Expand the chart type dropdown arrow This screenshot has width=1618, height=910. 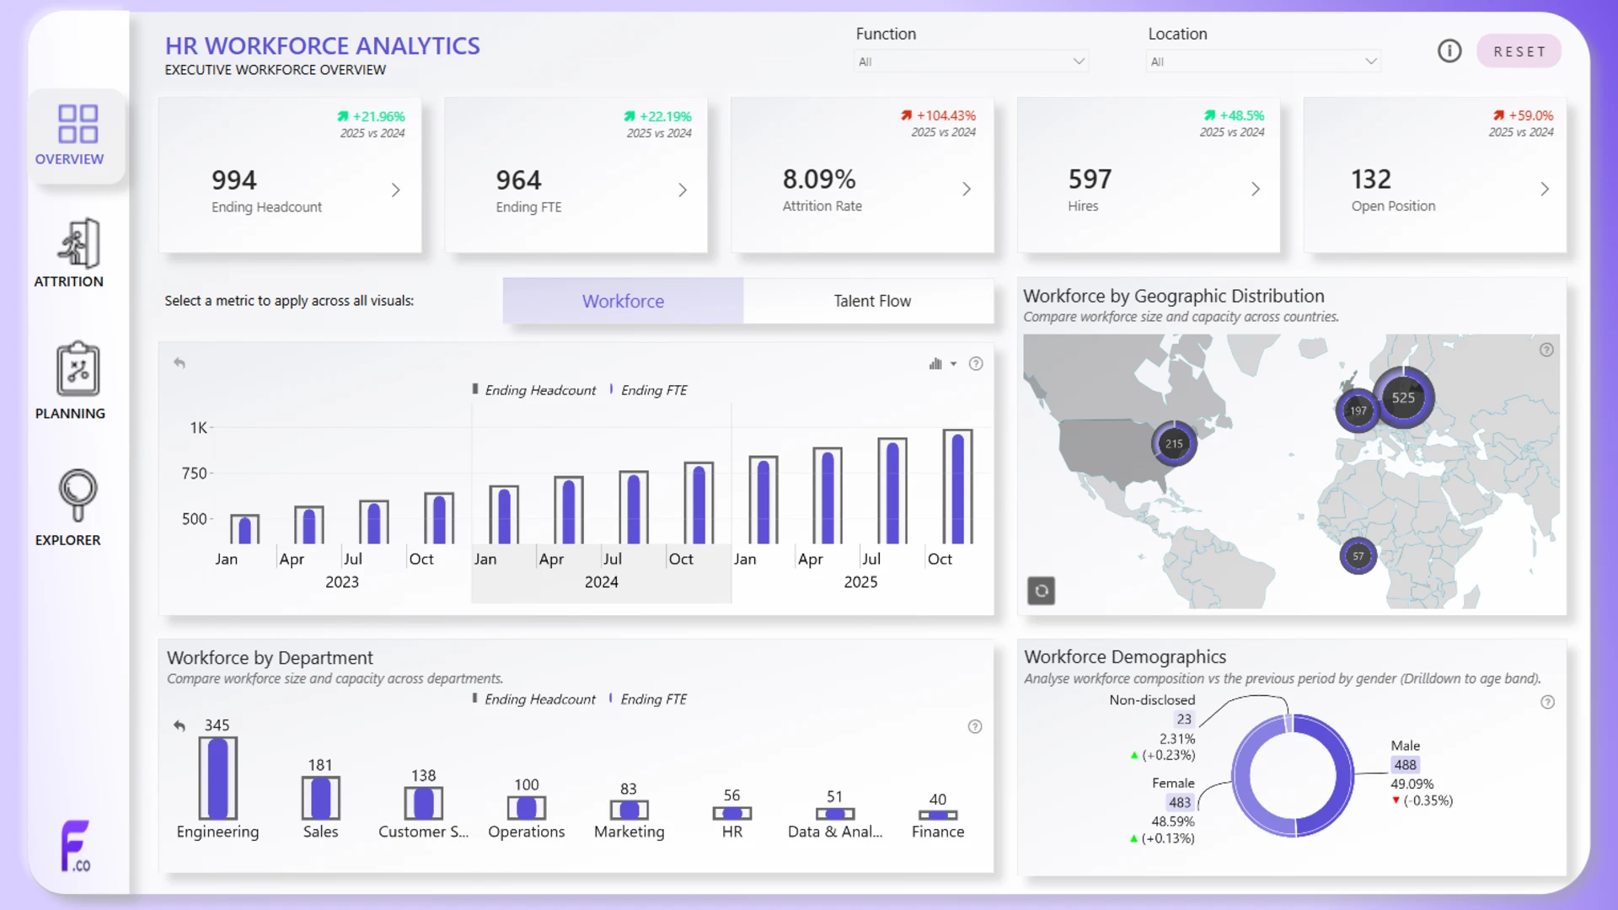click(953, 364)
